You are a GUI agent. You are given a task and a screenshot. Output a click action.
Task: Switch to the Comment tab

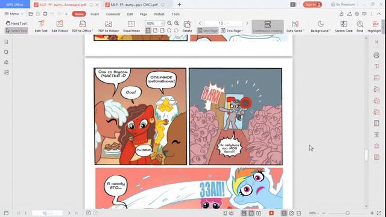113,14
